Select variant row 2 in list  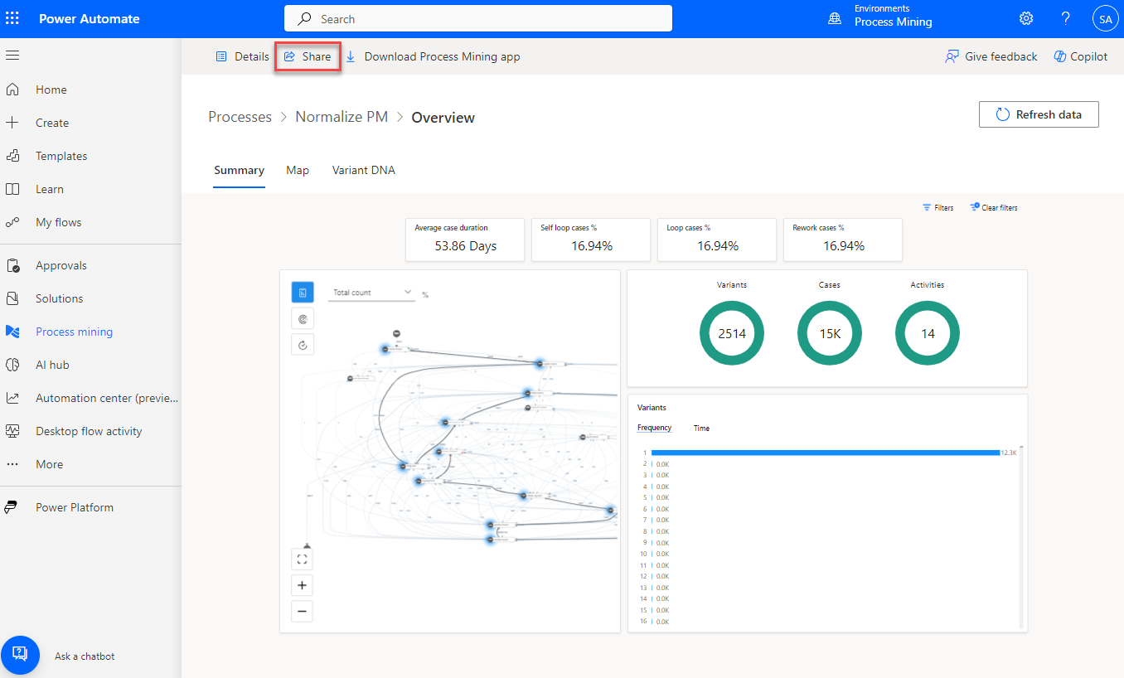point(655,464)
